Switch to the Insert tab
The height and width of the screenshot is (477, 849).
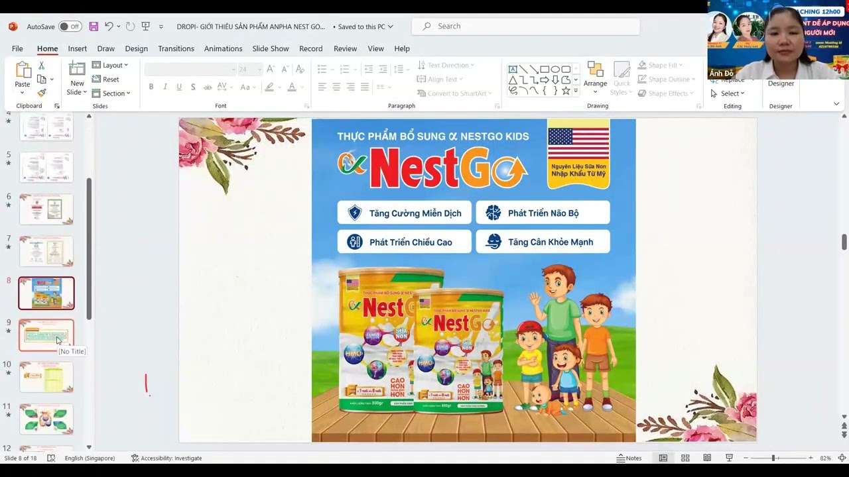[77, 48]
